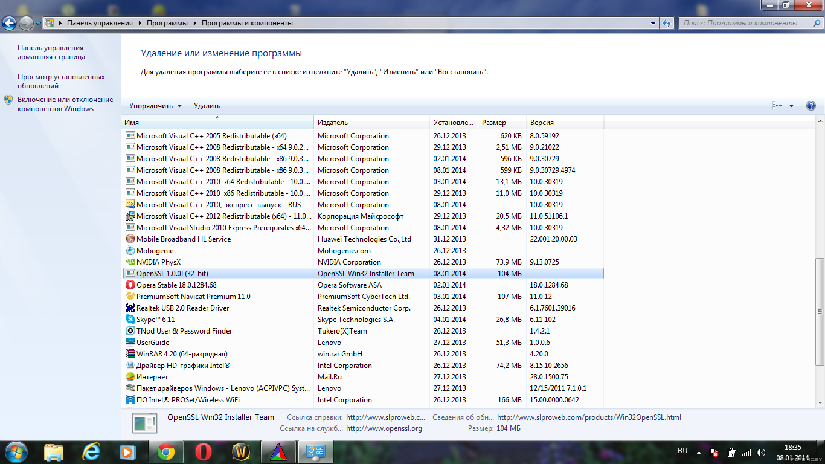Click the Панель управления breadcrumb

point(100,23)
